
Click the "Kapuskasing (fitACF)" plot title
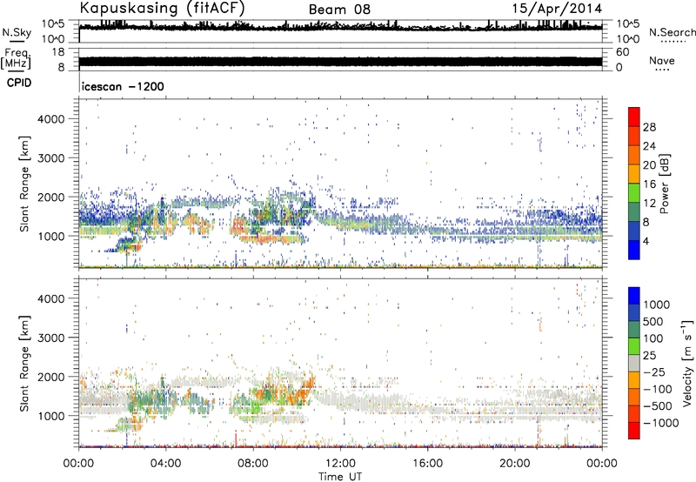162,9
